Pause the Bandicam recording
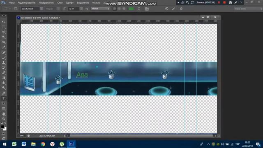Viewport: 263px width, 148px height. pyautogui.click(x=219, y=2)
